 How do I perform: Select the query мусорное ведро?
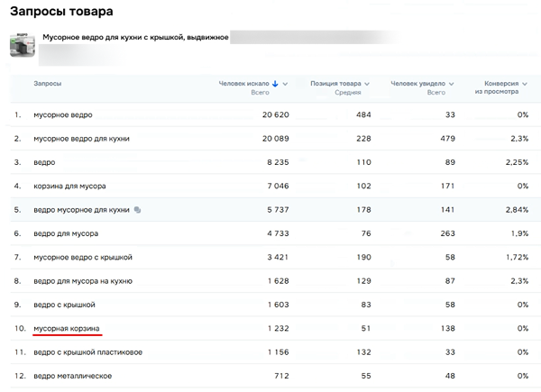[62, 115]
